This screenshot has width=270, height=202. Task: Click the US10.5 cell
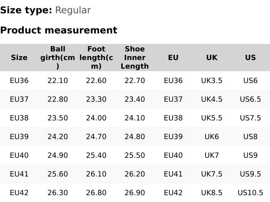250,193
